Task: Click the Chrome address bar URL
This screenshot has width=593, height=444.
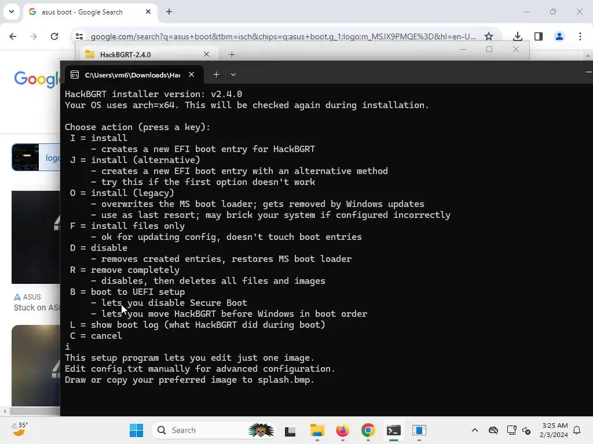Action: (283, 36)
